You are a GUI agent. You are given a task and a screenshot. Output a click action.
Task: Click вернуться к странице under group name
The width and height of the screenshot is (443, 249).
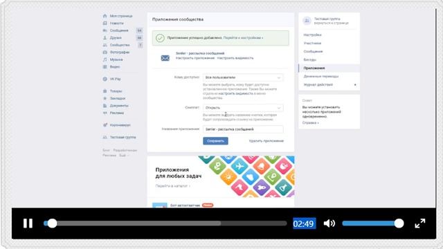click(x=331, y=23)
